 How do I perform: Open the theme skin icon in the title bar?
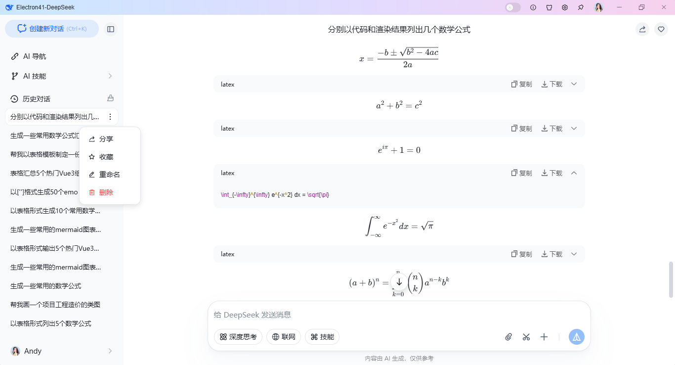(x=549, y=7)
